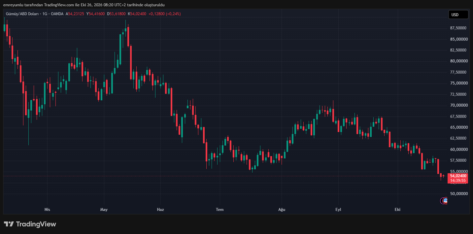
Task: Click the May month label on the time axis
Action: (x=104, y=210)
